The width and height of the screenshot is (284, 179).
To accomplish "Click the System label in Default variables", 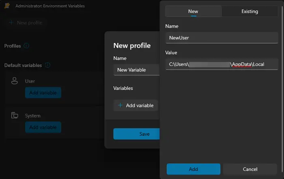I will click(x=33, y=116).
